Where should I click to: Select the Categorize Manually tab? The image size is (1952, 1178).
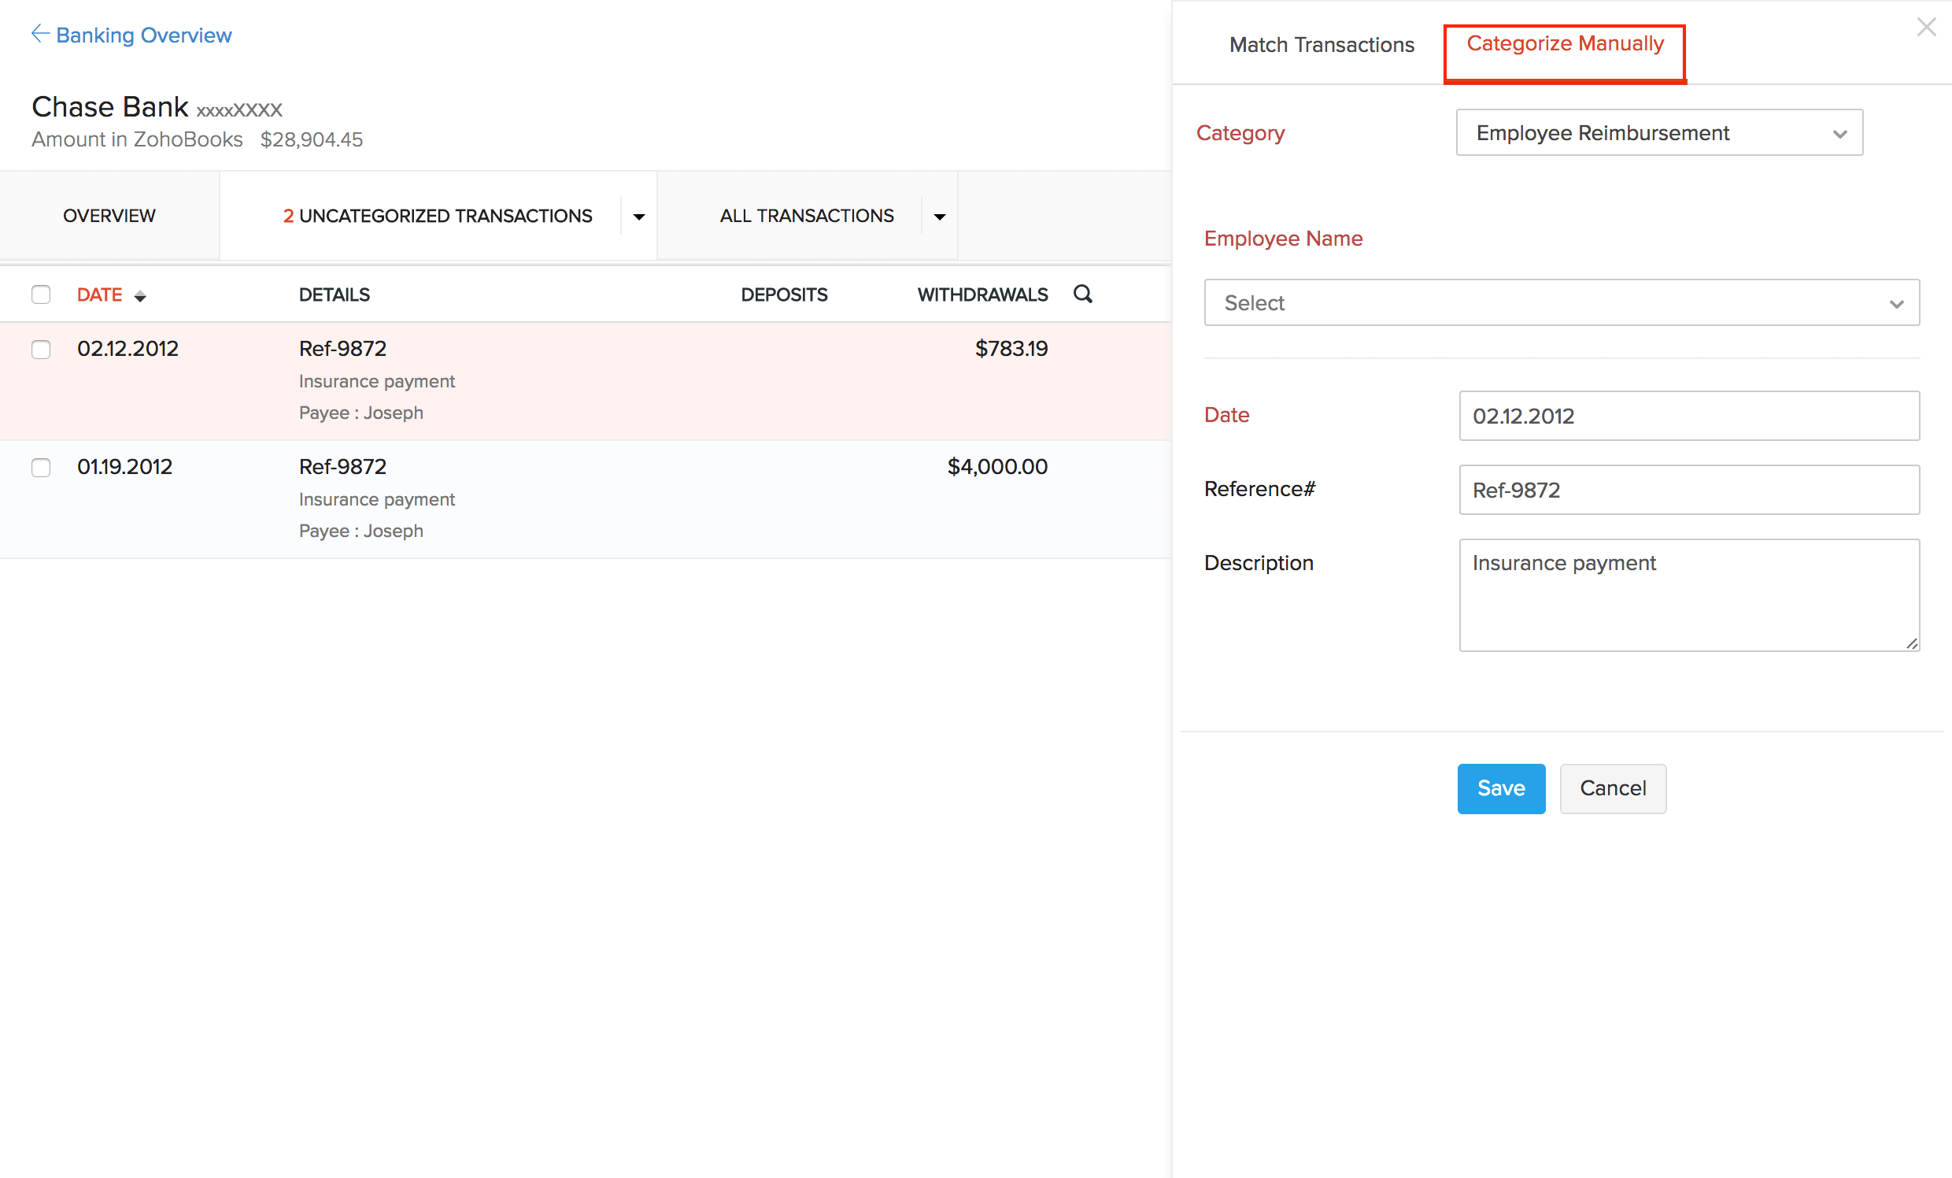(1565, 44)
